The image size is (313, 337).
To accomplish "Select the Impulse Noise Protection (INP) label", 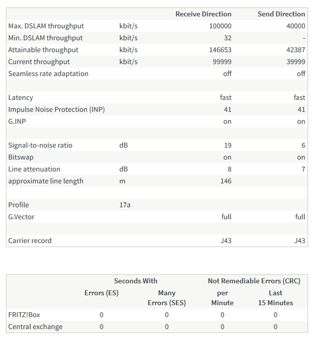I will pyautogui.click(x=56, y=109).
